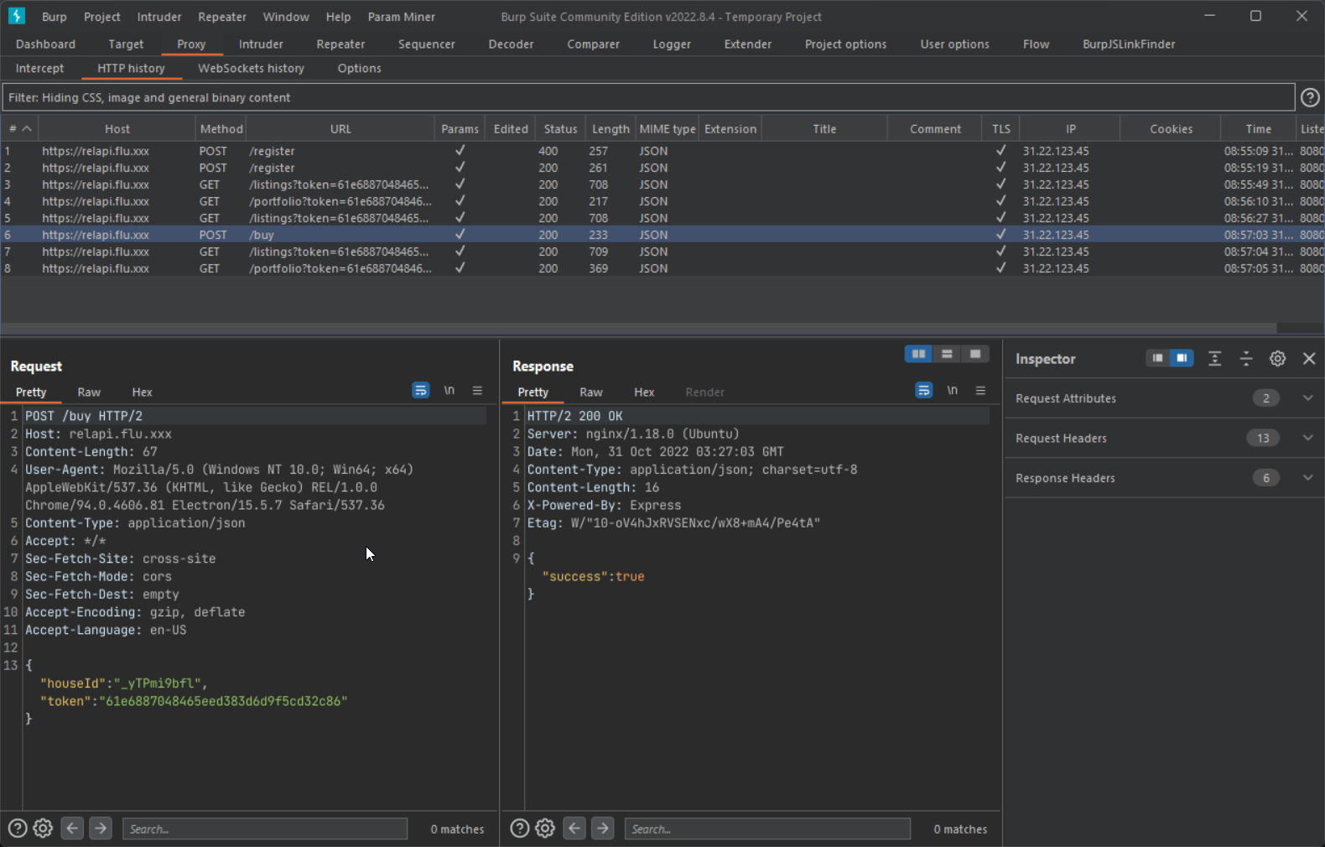The width and height of the screenshot is (1325, 847).
Task: Show Response in Hex view
Action: pos(644,392)
